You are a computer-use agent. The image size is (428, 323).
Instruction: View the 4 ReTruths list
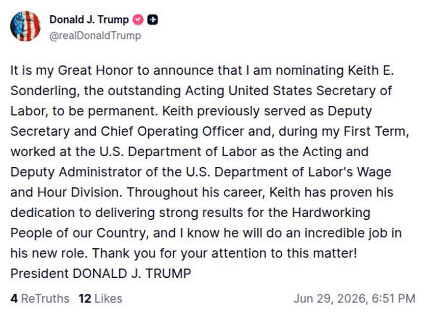point(40,299)
